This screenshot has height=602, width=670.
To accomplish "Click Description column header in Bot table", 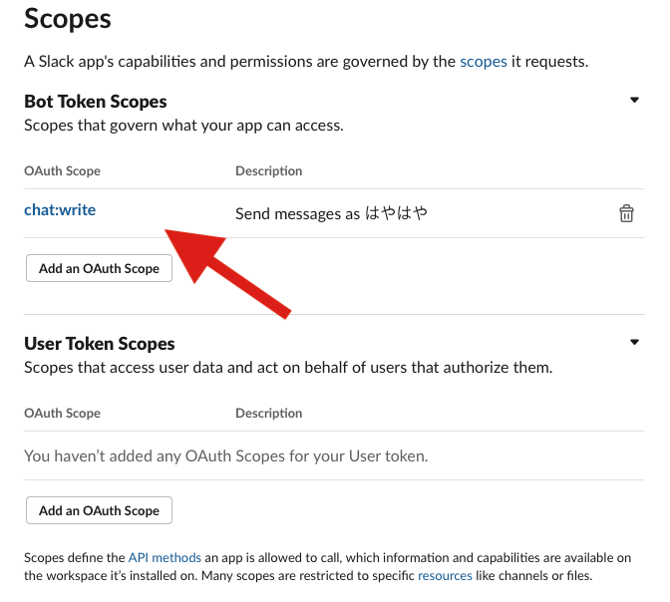I will pos(268,171).
